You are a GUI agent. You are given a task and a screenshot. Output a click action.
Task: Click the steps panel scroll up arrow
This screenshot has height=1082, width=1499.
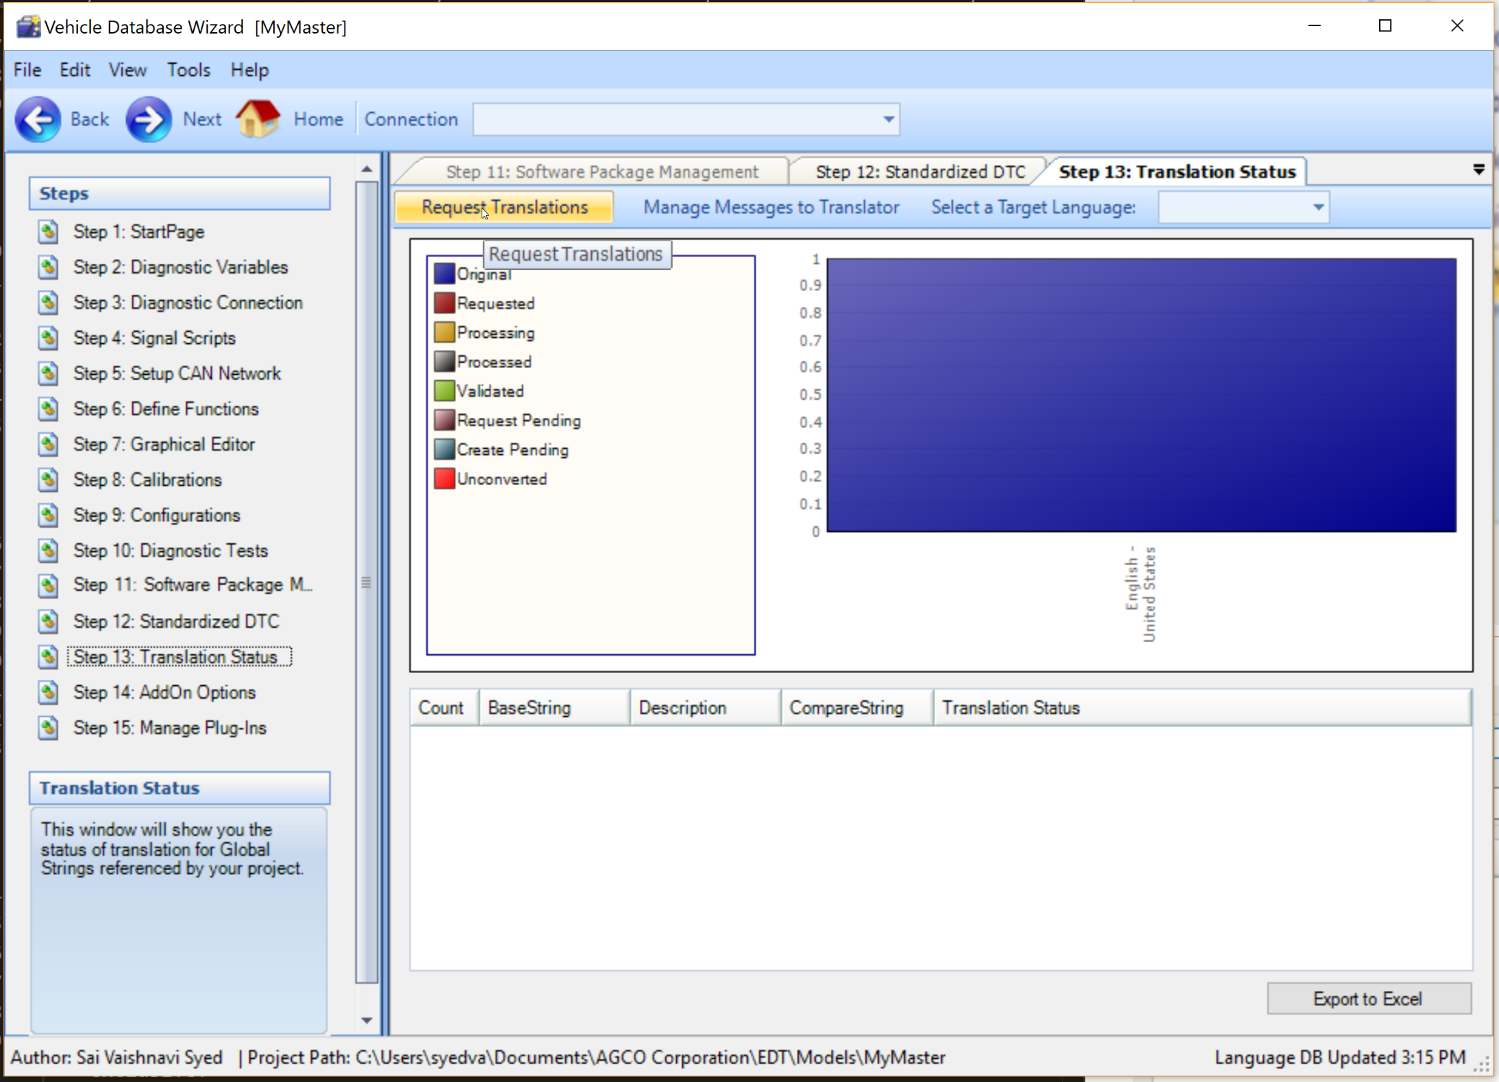367,169
